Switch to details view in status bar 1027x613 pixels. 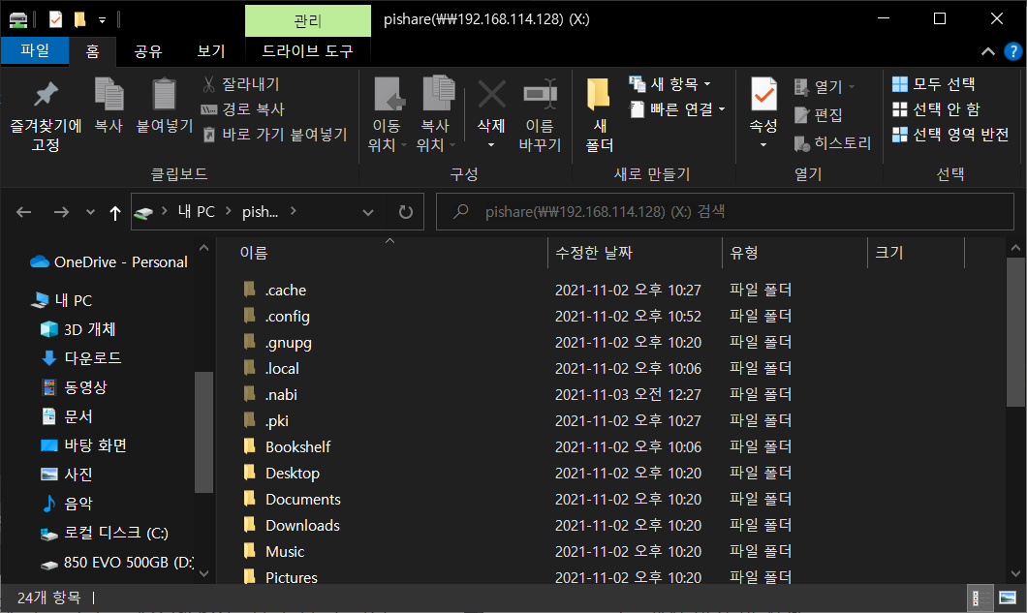[x=980, y=598]
